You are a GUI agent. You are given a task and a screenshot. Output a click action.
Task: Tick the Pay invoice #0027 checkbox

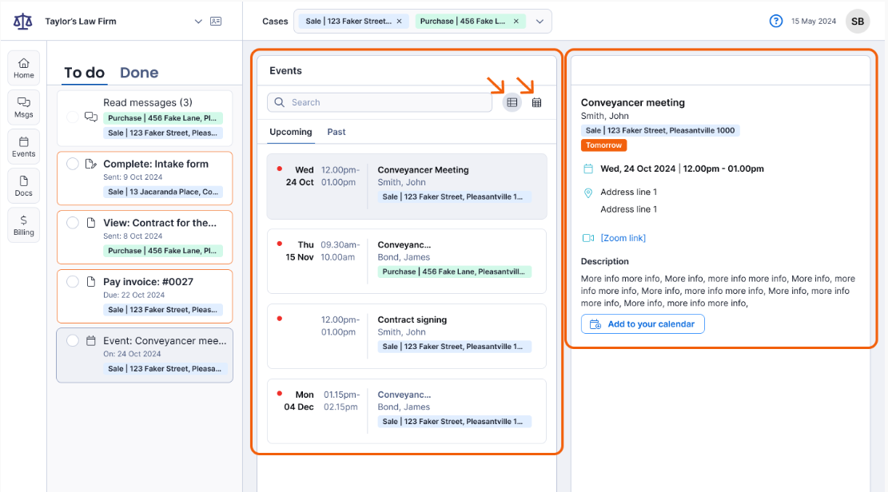[x=73, y=282]
